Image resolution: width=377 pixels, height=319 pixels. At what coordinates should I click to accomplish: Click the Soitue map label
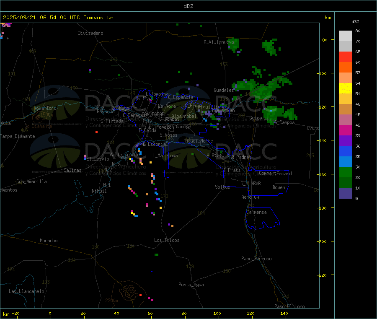pos(222,187)
